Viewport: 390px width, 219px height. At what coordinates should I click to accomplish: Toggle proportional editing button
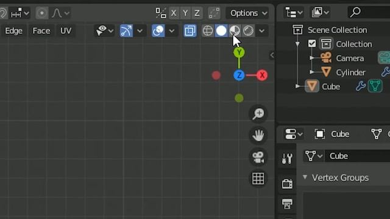tap(42, 13)
